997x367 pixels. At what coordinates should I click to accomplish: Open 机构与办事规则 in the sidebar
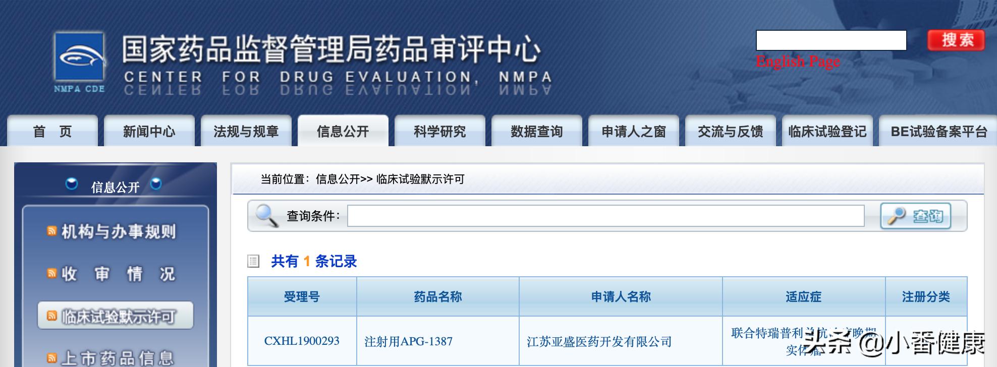[119, 231]
